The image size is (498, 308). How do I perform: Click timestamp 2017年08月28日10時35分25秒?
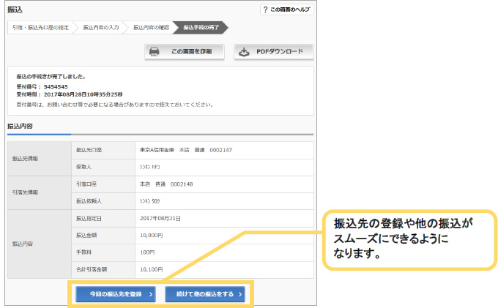coord(83,94)
